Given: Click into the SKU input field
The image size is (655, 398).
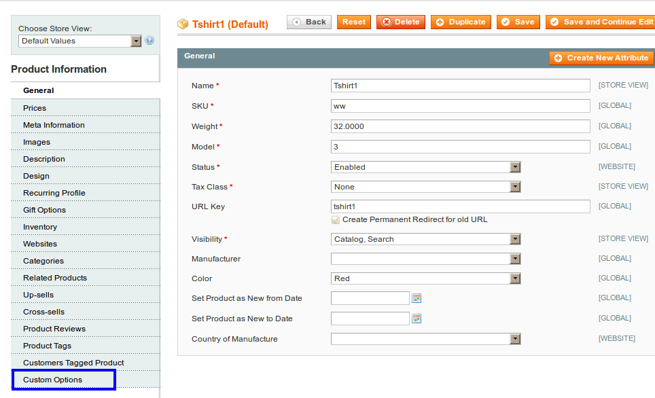Looking at the screenshot, I should [x=460, y=106].
